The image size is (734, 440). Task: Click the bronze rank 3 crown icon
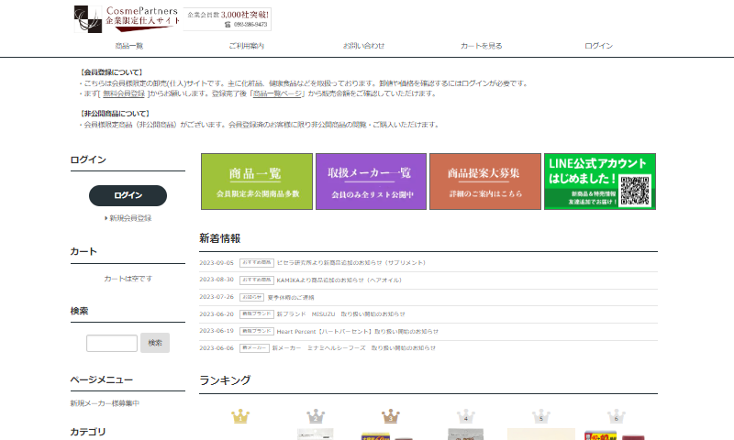coord(391,416)
